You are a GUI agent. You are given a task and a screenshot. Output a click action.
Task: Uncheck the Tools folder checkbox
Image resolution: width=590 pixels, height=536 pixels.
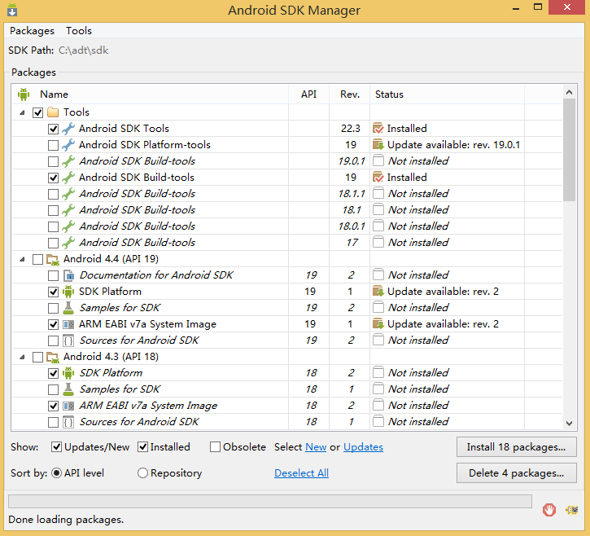point(37,112)
